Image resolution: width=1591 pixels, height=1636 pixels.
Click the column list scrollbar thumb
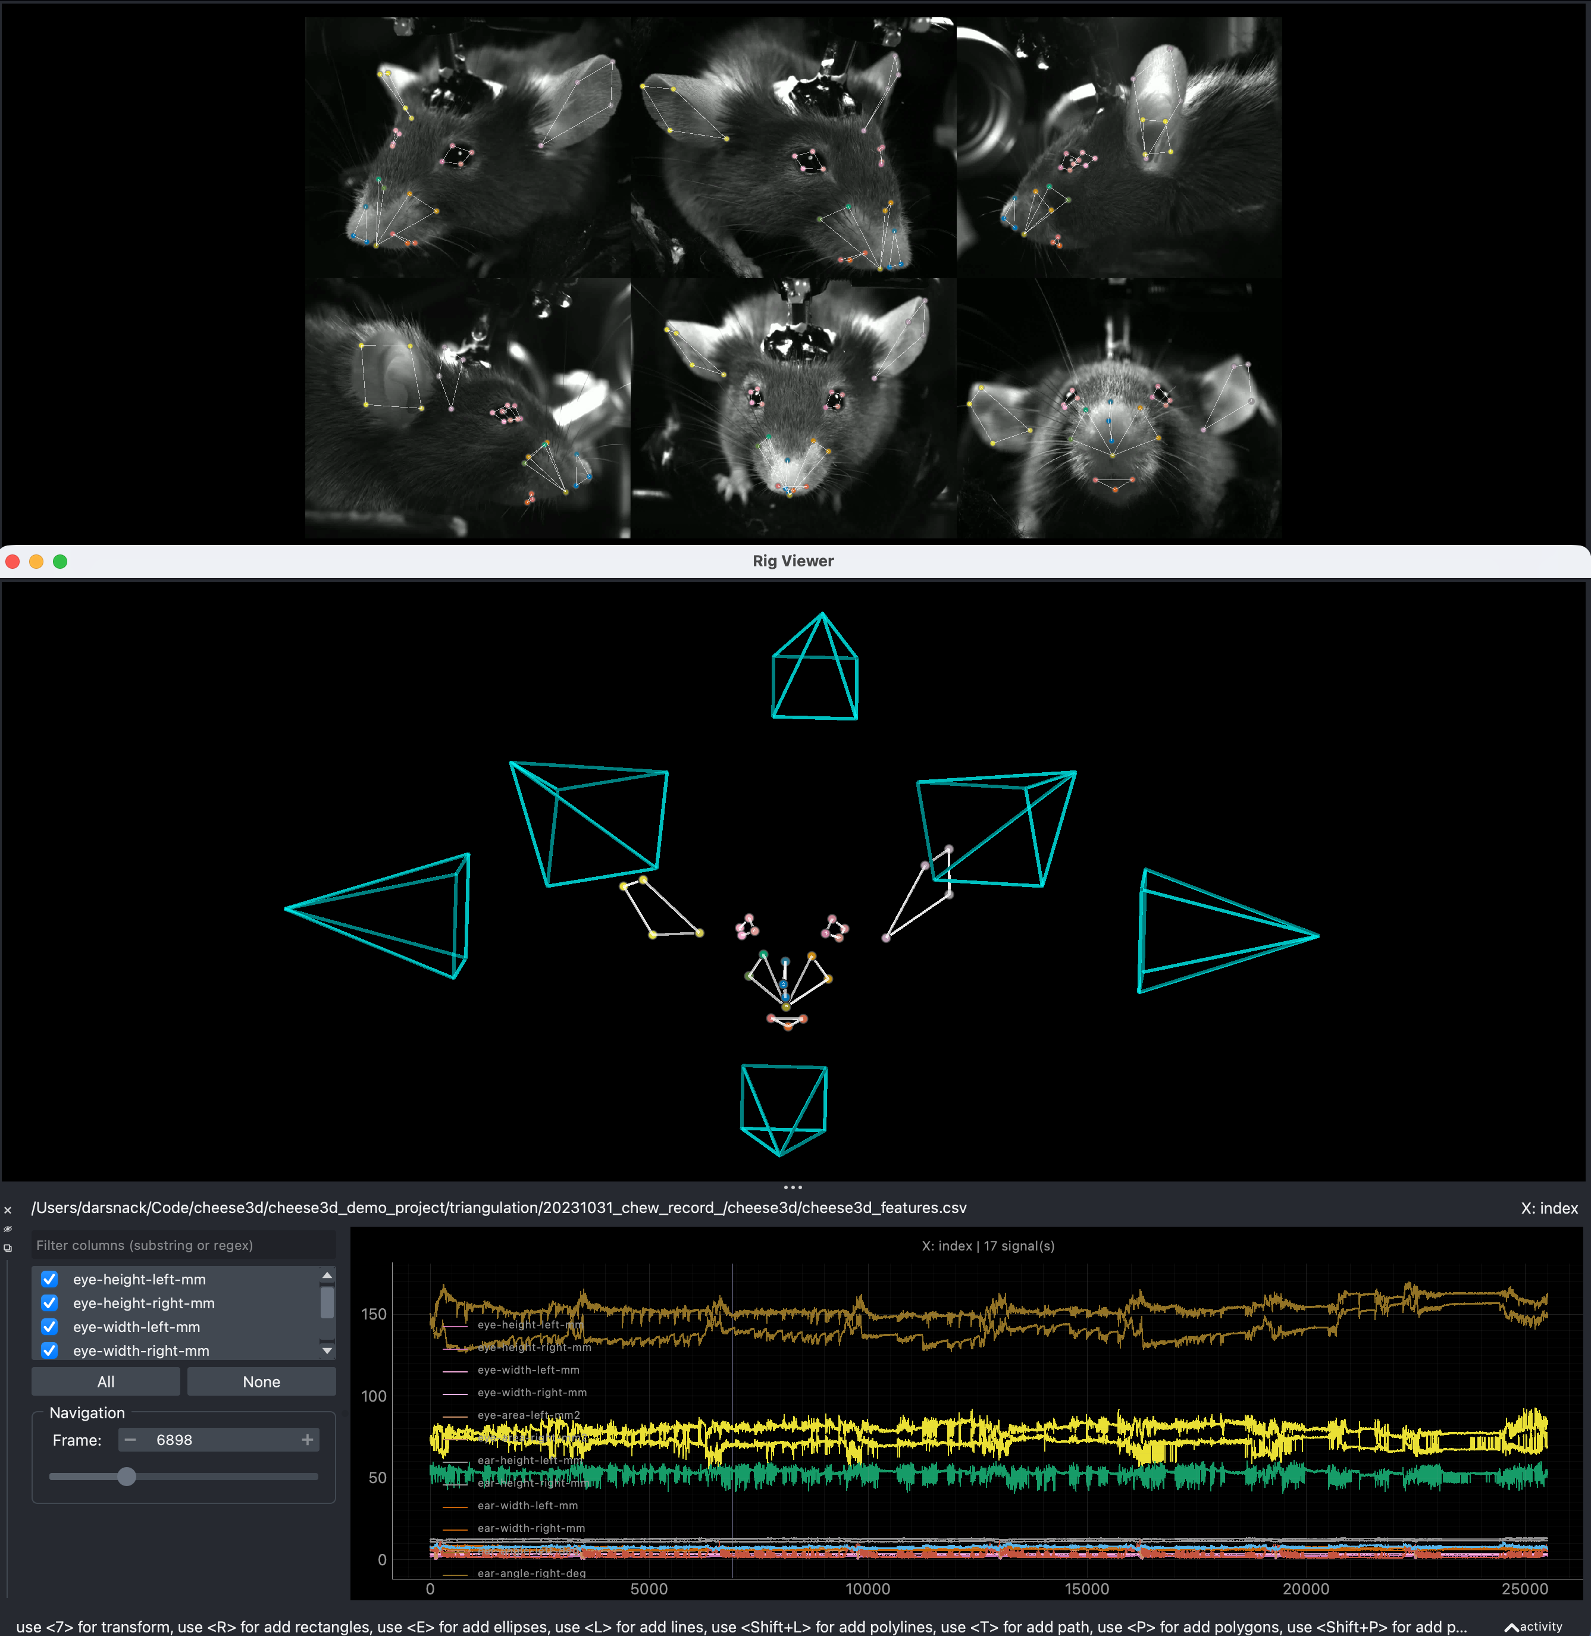point(327,1303)
